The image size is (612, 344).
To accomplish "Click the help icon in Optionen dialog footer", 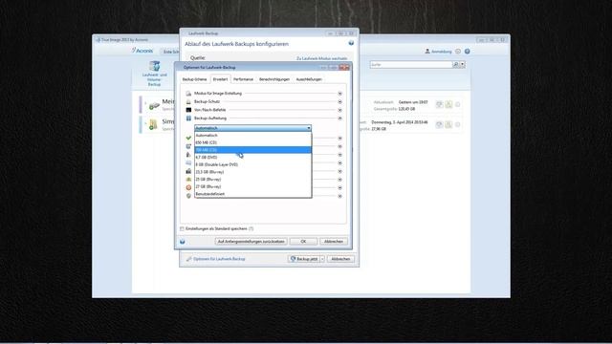I will coord(183,242).
